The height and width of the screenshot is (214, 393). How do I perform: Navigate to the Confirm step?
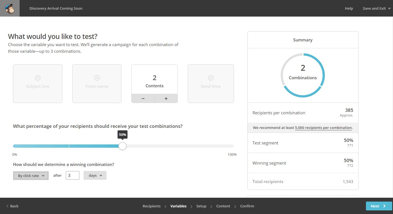(x=247, y=206)
